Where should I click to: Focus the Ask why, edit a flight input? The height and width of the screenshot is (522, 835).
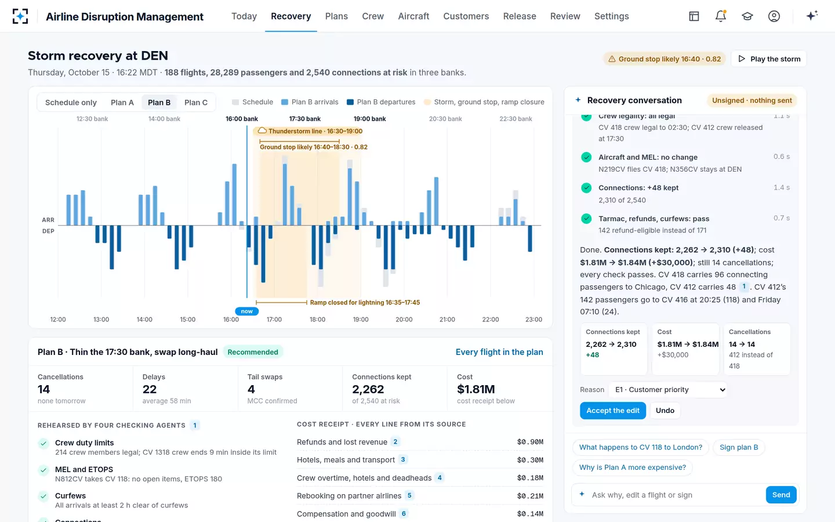click(x=676, y=495)
